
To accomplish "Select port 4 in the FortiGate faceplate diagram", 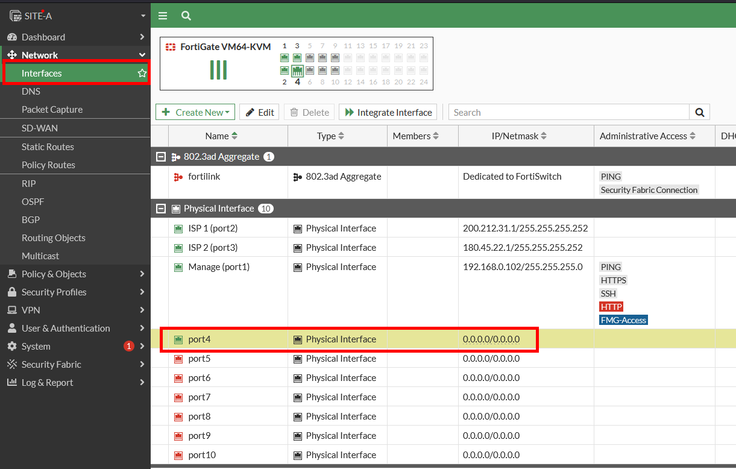I will click(x=297, y=71).
